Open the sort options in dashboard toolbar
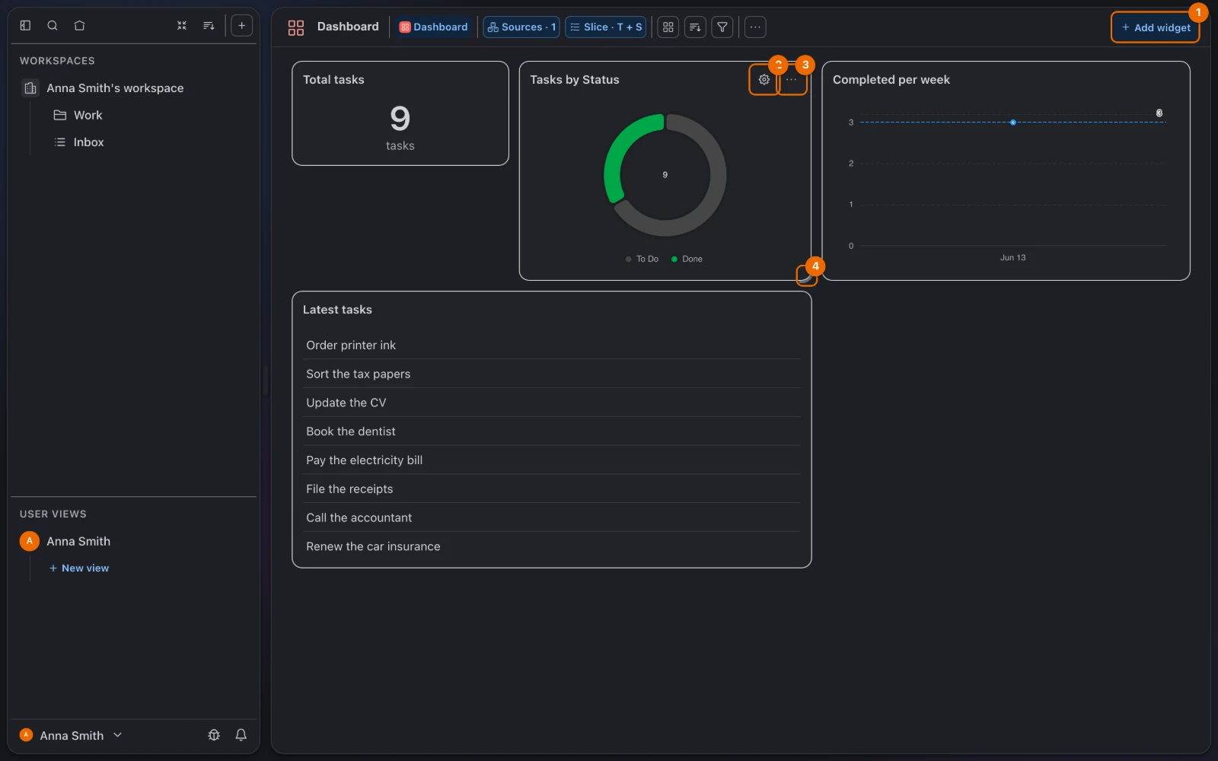The image size is (1218, 761). 695,27
